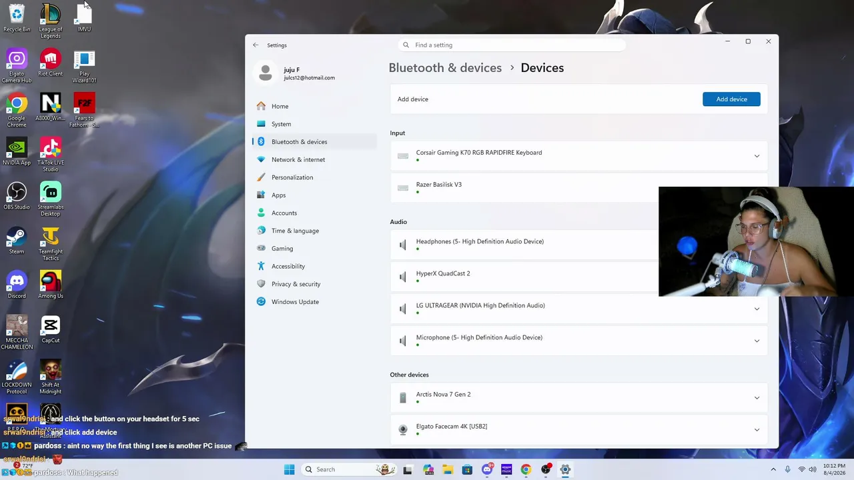The width and height of the screenshot is (854, 480).
Task: Select the Among Us desktop icon
Action: coord(51,285)
